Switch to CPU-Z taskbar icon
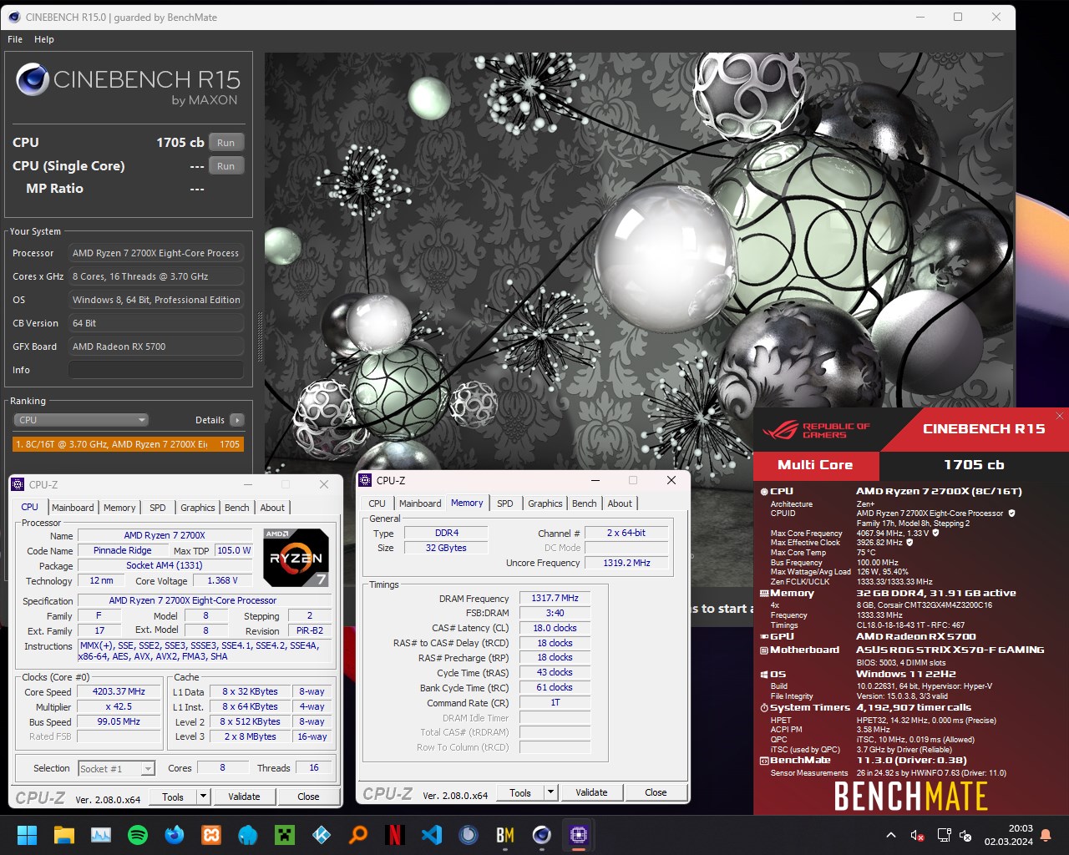Viewport: 1069px width, 855px height. pos(579,834)
